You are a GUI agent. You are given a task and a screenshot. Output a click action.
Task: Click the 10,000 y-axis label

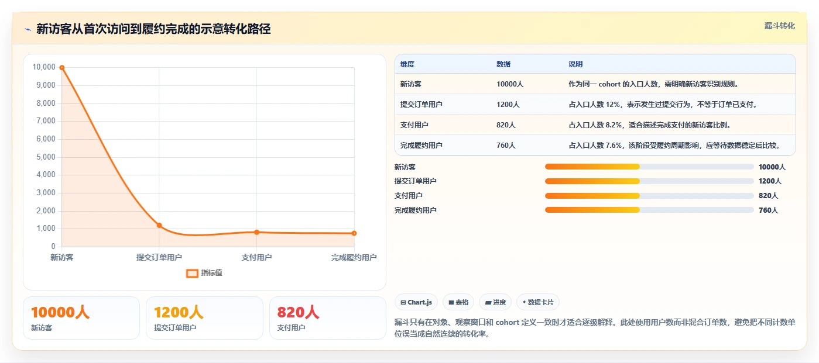pos(44,67)
